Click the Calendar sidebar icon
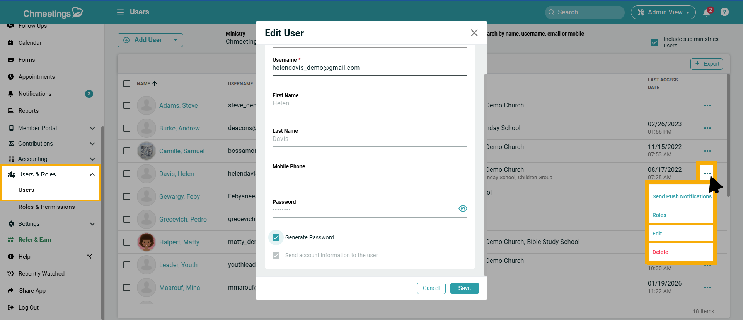The image size is (743, 320). click(x=11, y=43)
